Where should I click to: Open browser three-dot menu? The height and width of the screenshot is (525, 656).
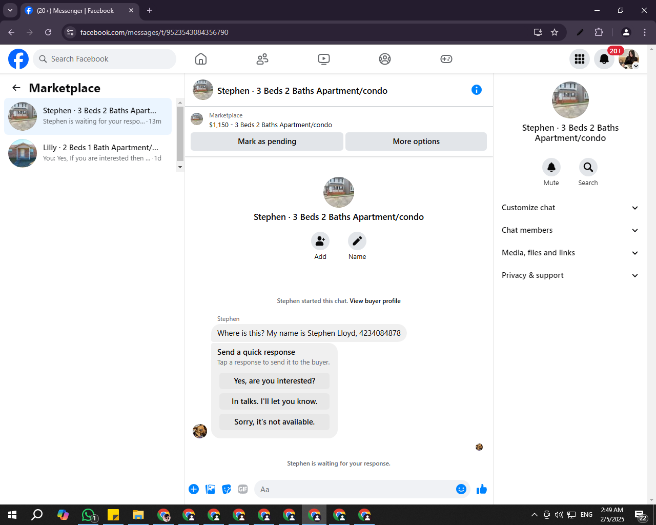(645, 32)
